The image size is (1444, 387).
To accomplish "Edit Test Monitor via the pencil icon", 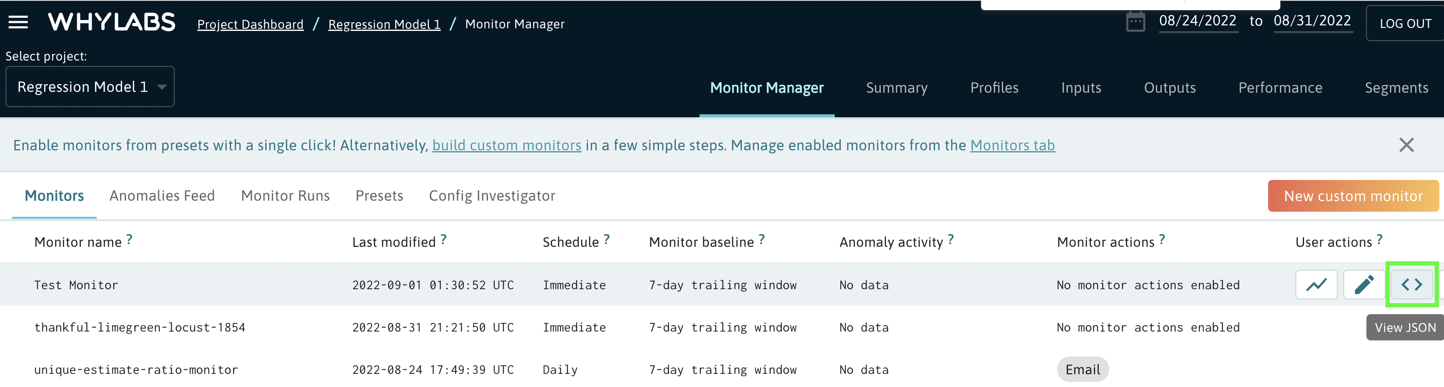I will point(1364,284).
